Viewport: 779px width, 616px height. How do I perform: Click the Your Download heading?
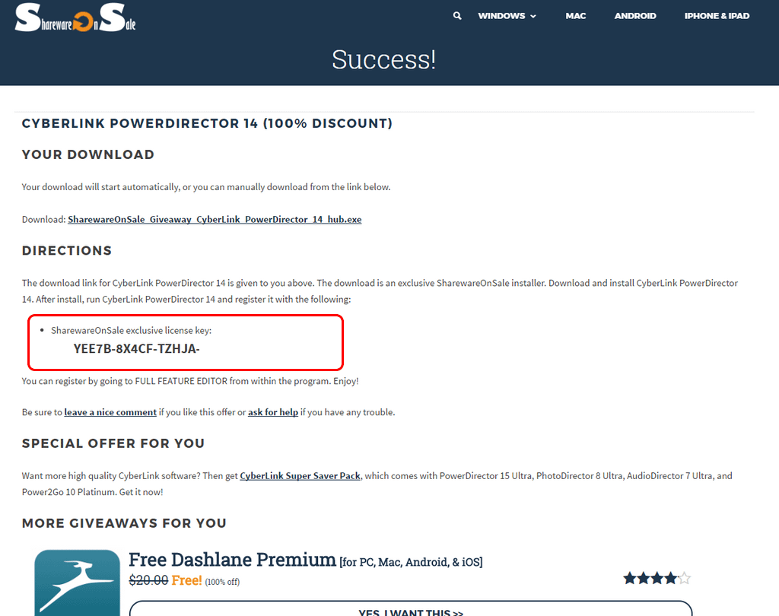pos(88,154)
